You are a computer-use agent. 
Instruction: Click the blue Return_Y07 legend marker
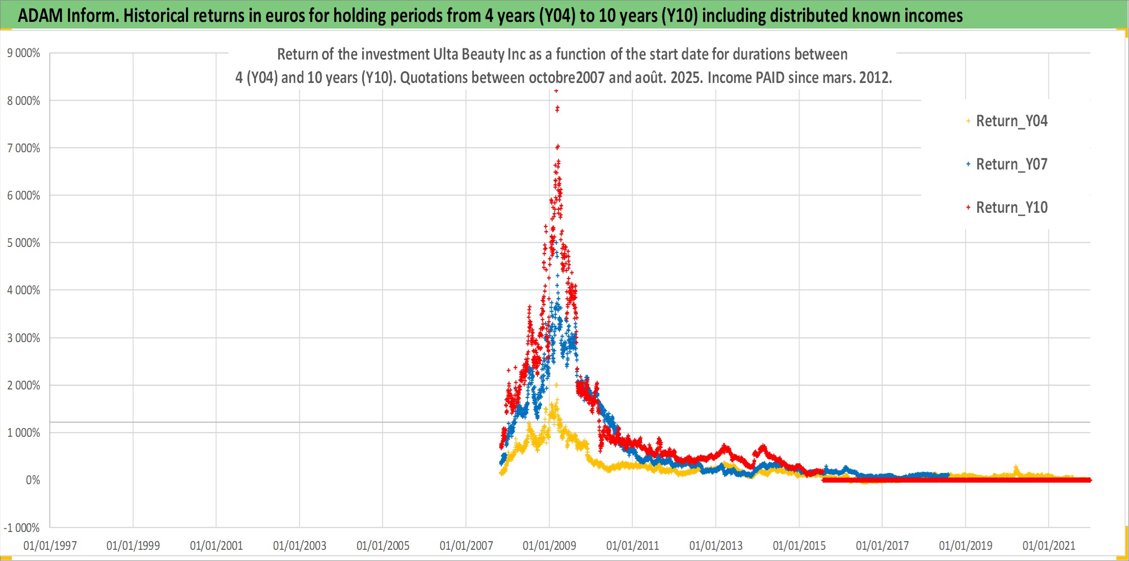(968, 164)
